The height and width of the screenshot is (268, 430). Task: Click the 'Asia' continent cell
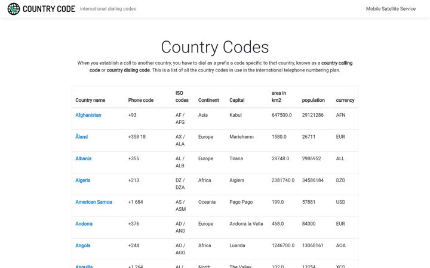(x=203, y=115)
